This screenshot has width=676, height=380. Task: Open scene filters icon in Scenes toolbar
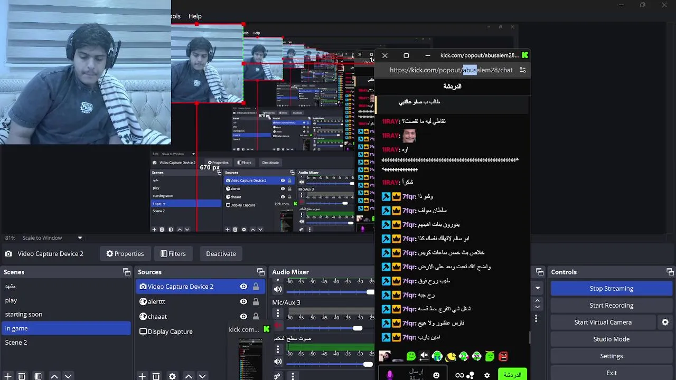[38, 376]
